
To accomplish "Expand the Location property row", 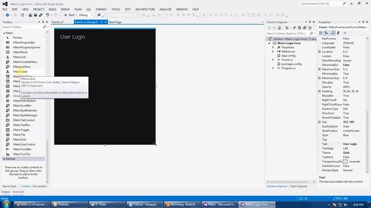I will tap(319, 51).
